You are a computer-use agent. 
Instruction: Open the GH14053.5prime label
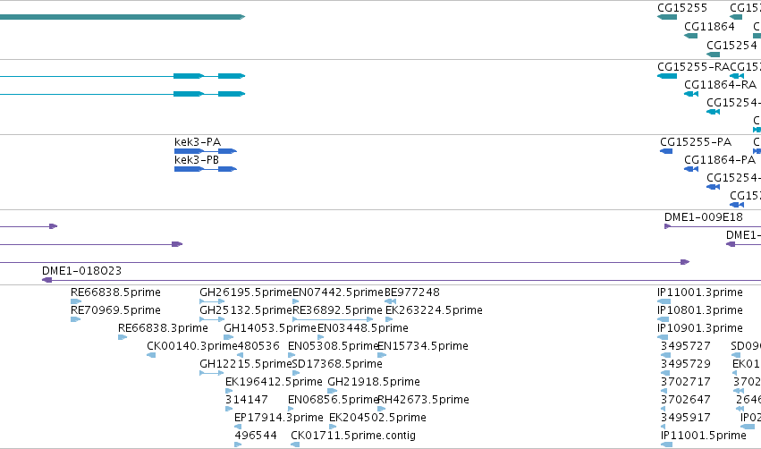coord(270,328)
